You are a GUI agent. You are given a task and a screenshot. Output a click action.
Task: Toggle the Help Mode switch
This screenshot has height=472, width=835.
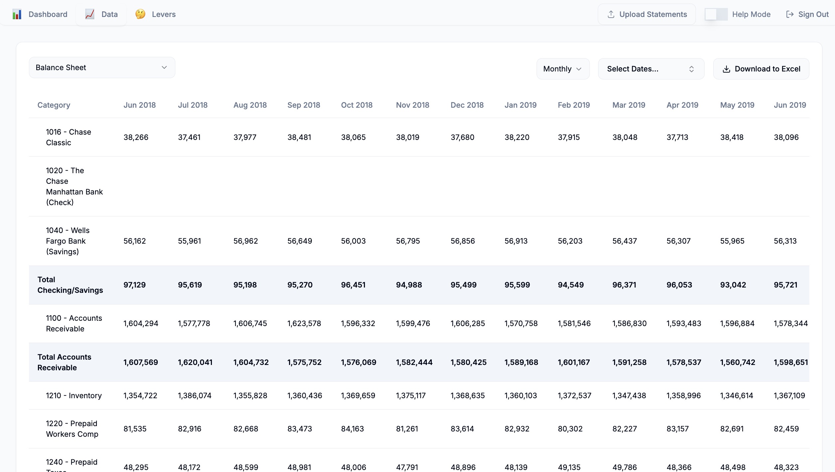coord(716,14)
